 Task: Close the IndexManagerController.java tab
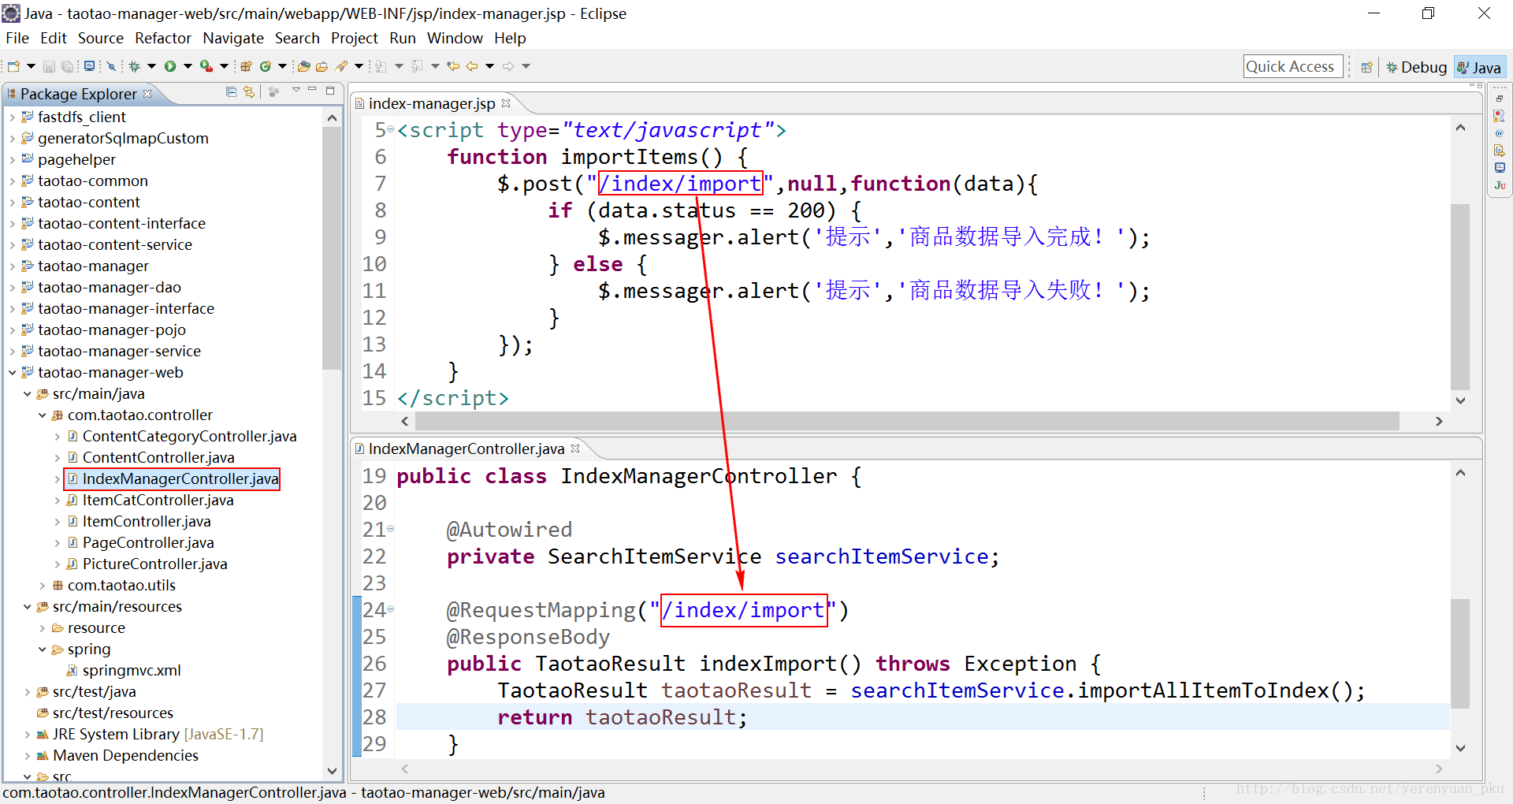pos(575,448)
